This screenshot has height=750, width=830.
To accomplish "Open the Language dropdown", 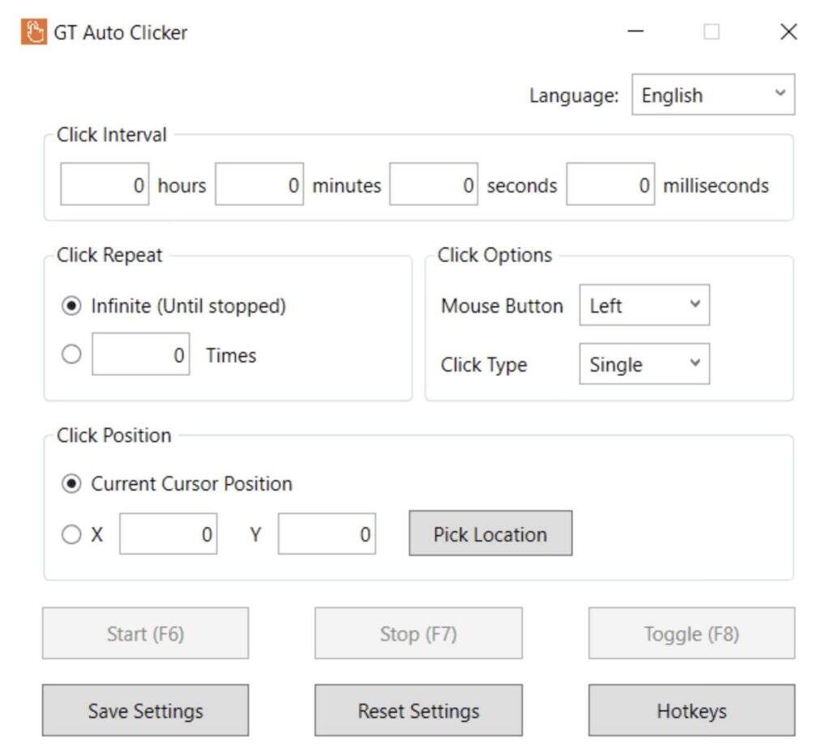I will pos(712,95).
